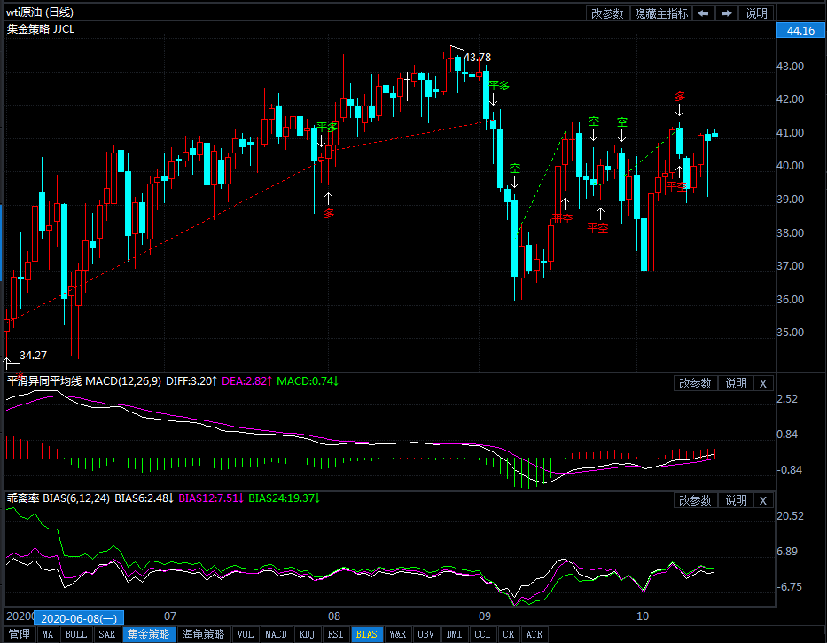Switch to the BOLL indicator tab
Screen dimensions: 827x643
(76, 634)
